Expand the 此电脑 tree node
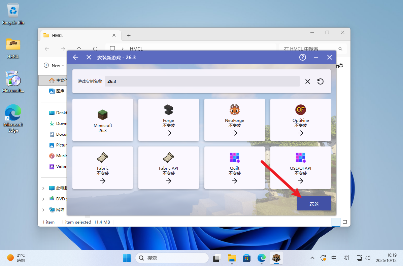 [43, 188]
